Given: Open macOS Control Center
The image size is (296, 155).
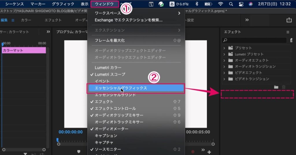Looking at the screenshot, I should (241, 4).
